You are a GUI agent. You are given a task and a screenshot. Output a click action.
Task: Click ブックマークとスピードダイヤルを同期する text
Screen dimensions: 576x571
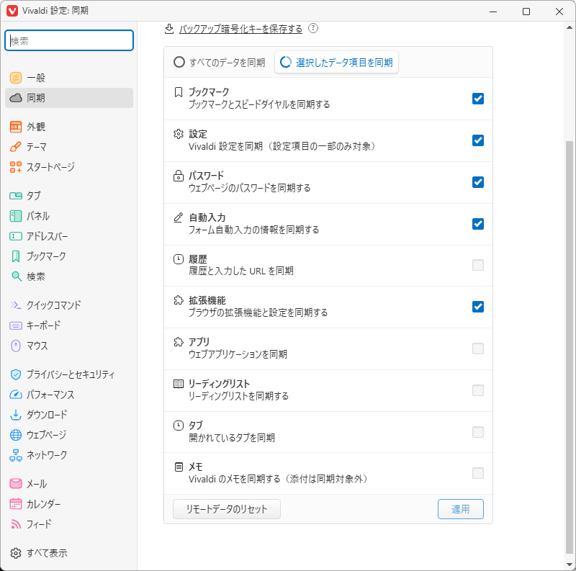coord(259,104)
